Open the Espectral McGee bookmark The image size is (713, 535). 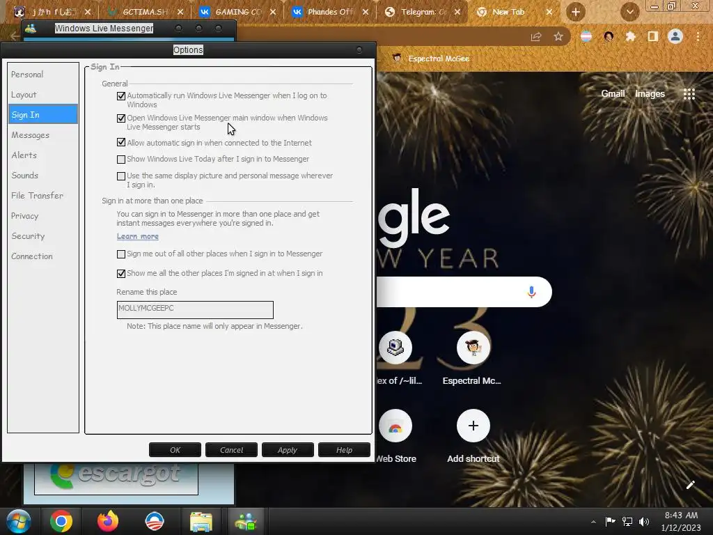coord(430,59)
